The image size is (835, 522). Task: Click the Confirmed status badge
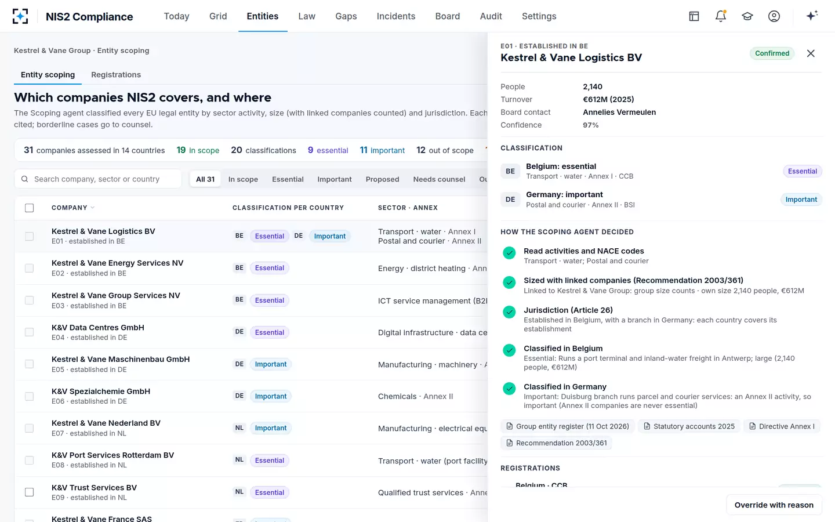point(772,53)
